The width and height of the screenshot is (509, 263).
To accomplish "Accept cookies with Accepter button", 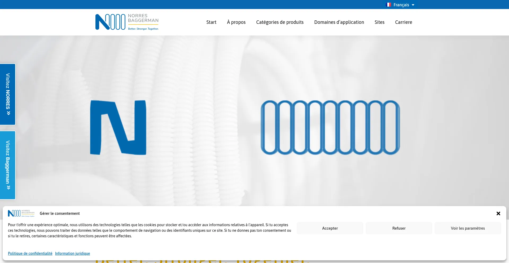I will pos(330,228).
